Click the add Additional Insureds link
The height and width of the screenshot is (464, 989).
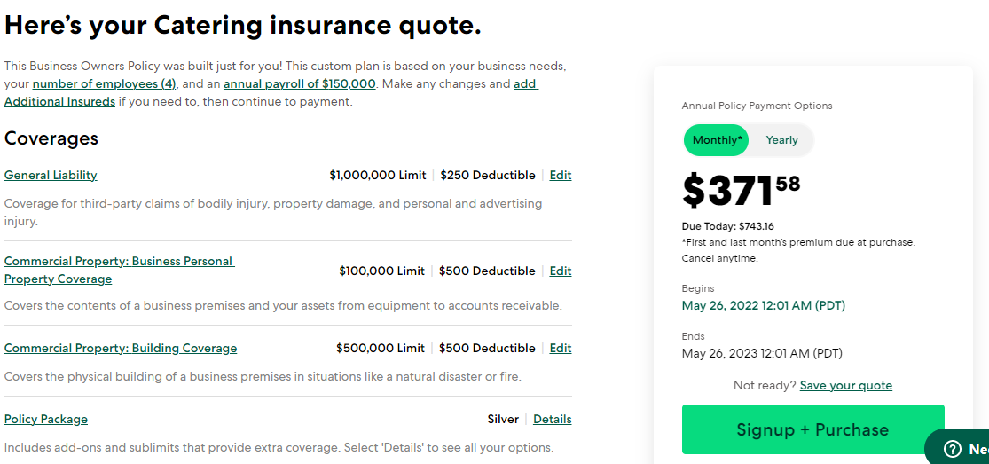[x=59, y=102]
